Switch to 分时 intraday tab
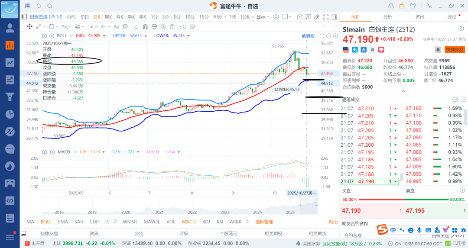 click(x=71, y=17)
